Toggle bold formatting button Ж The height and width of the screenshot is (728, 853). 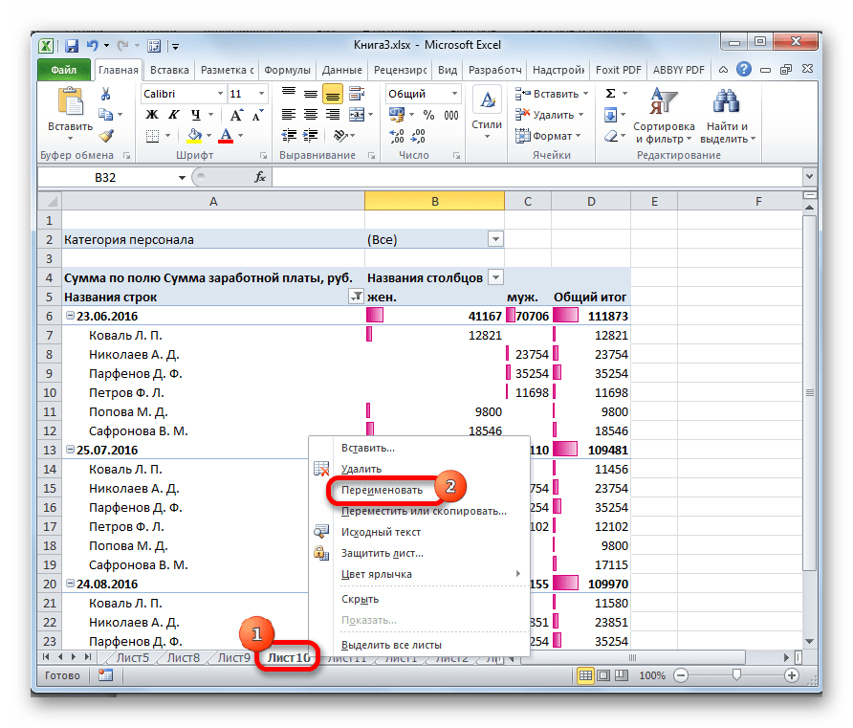coord(150,115)
